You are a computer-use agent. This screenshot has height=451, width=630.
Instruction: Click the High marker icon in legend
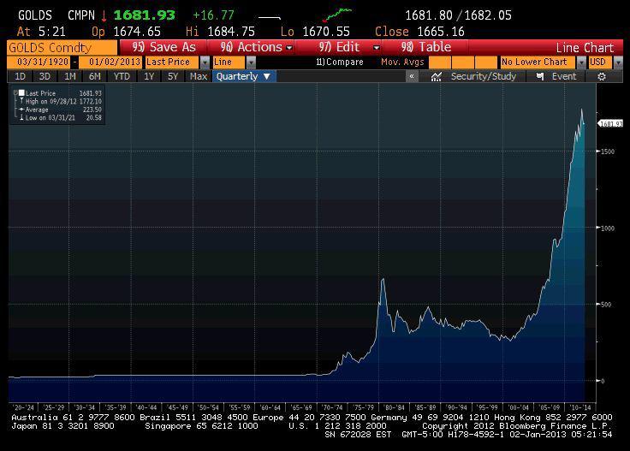click(21, 101)
